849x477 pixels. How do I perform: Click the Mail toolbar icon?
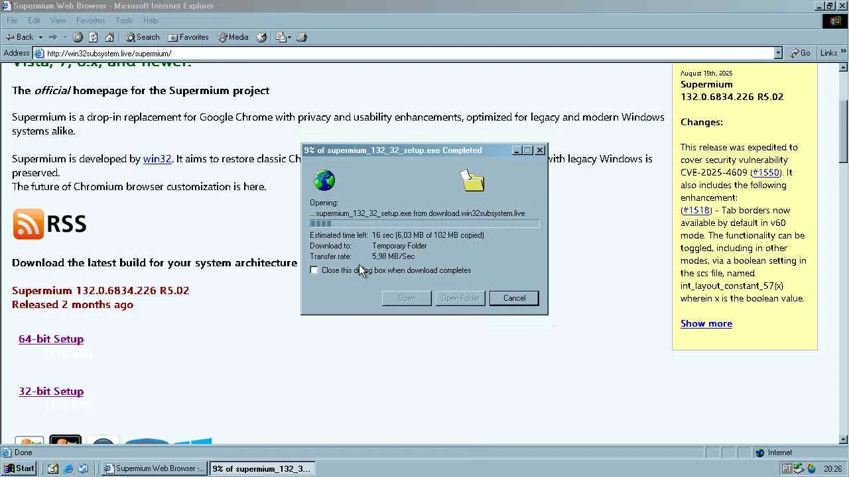click(283, 37)
